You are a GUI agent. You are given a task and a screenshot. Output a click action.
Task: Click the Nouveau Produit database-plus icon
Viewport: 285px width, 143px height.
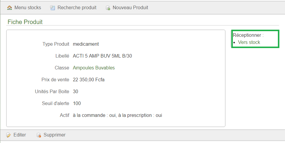108,8
